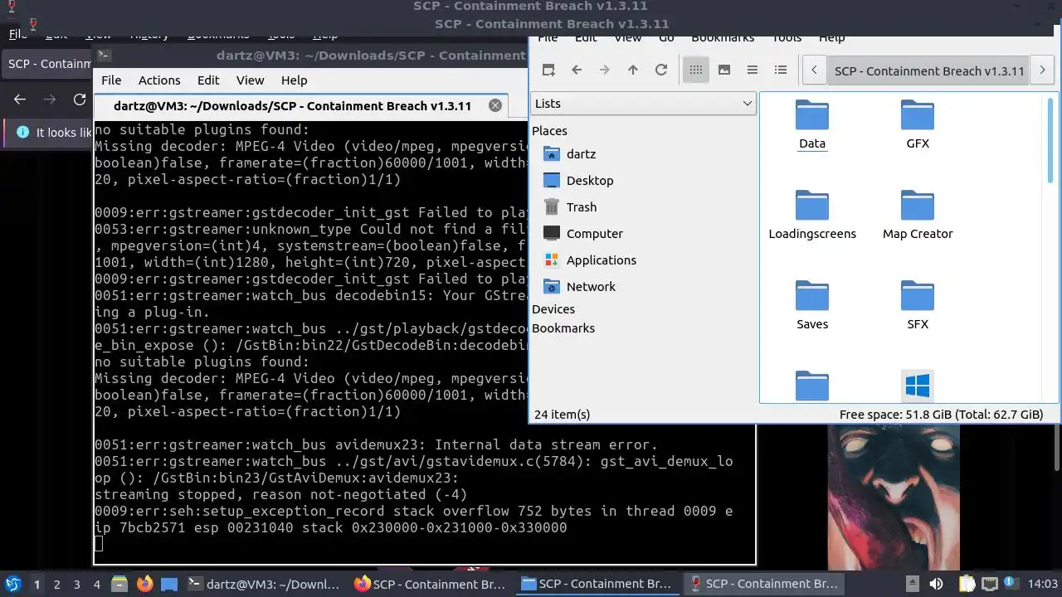Select the Saves folder
The image size is (1062, 597).
812,306
